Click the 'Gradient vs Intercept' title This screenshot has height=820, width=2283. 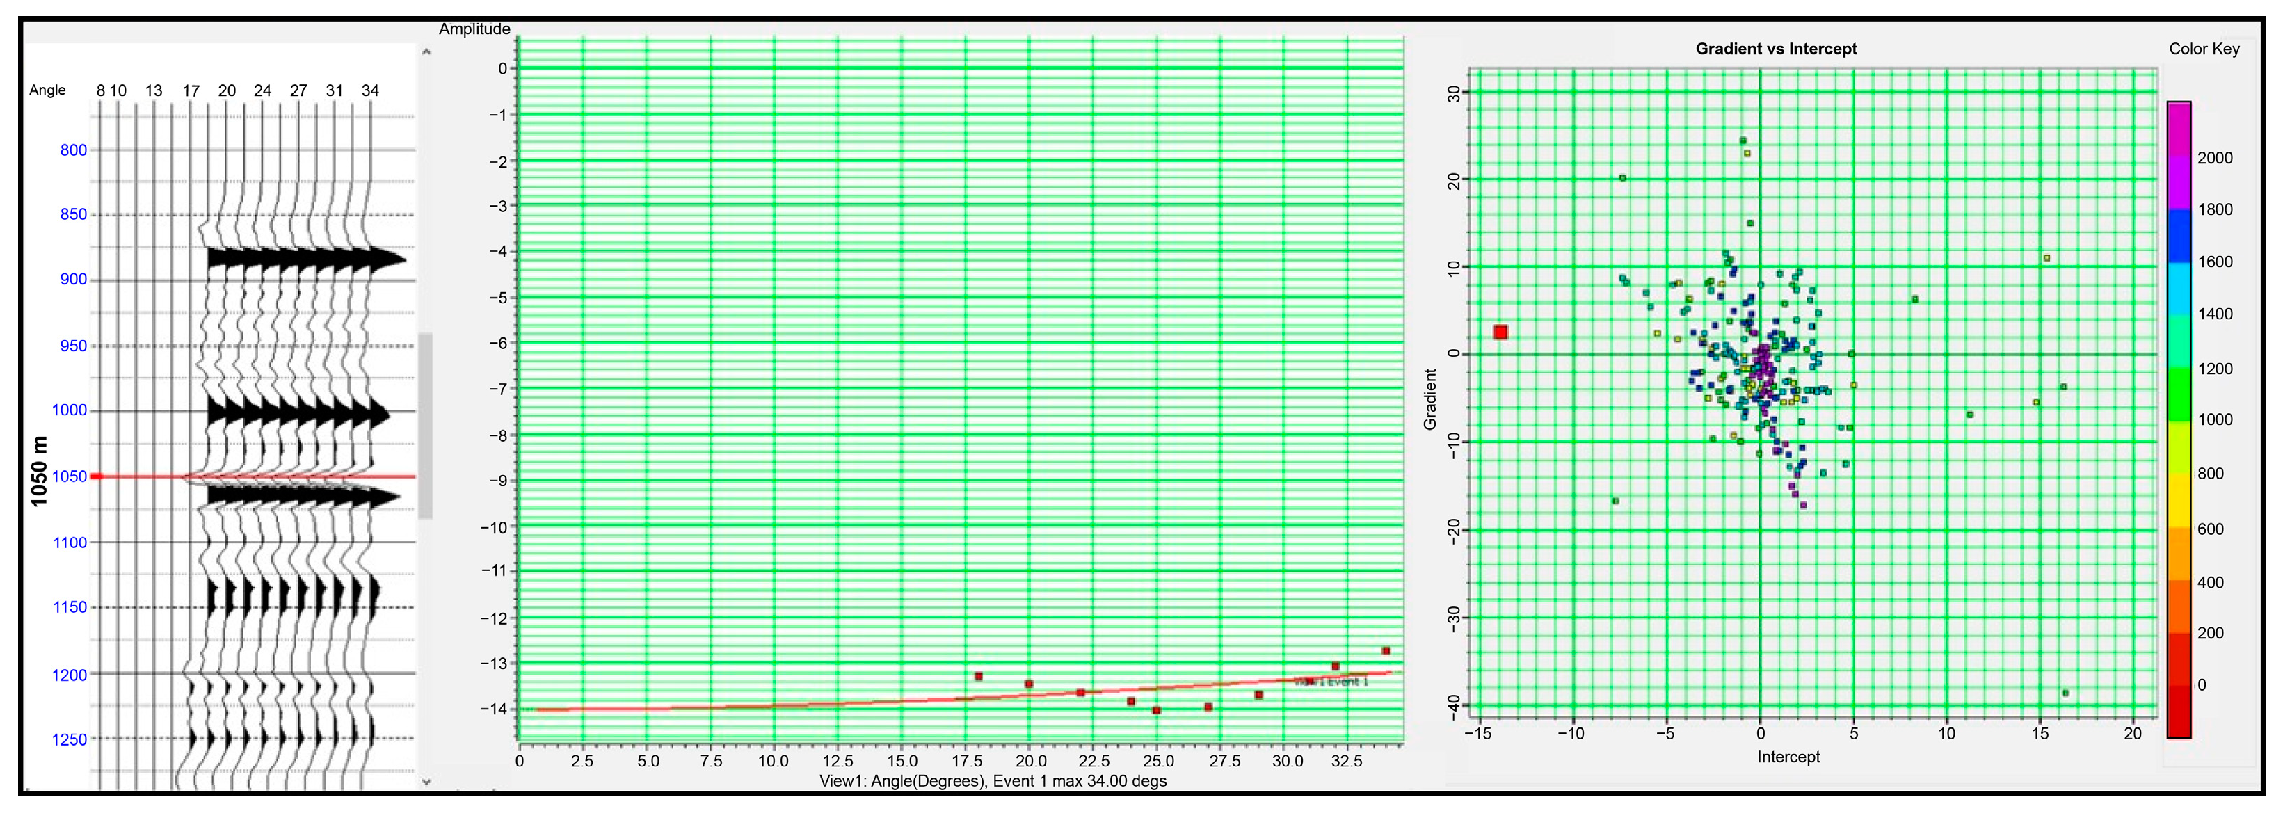[1776, 49]
